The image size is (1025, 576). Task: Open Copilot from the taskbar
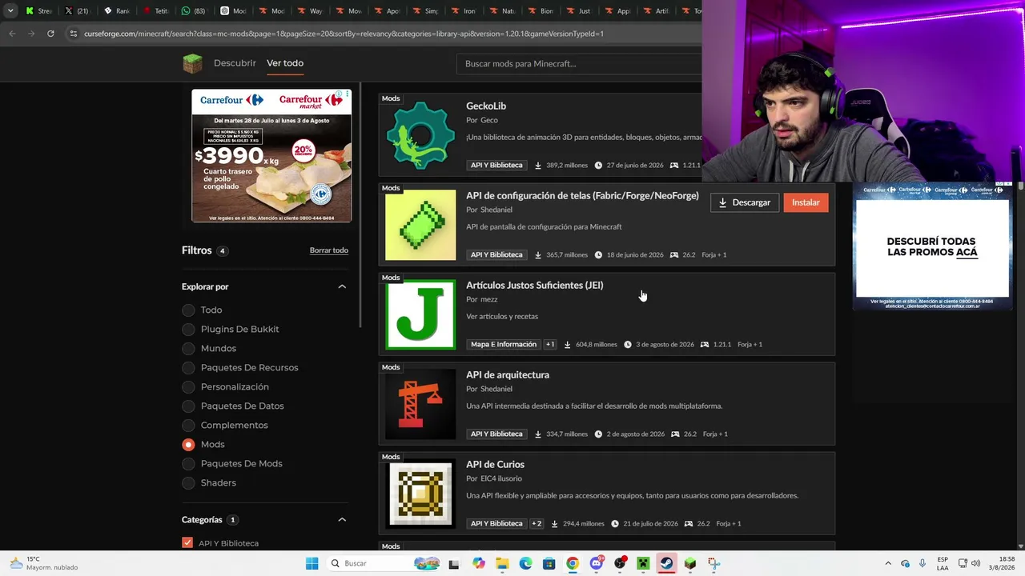[x=478, y=563]
